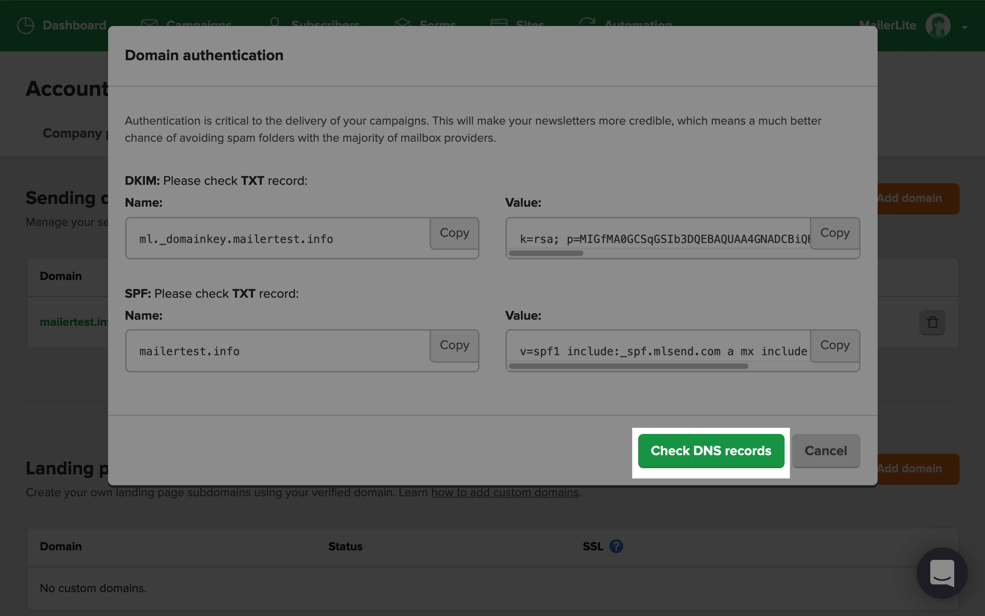Click Add domain for landing pages
The height and width of the screenshot is (616, 985).
coord(918,469)
